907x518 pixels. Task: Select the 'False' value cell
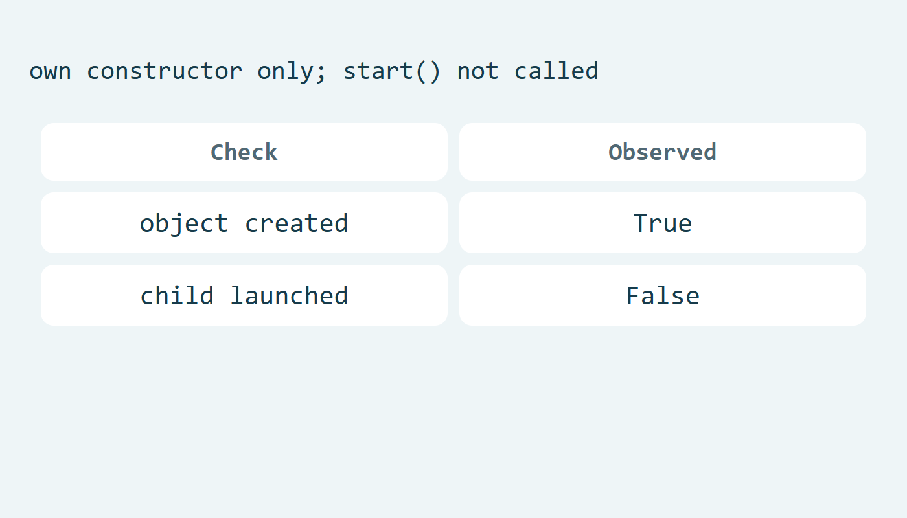tap(663, 295)
